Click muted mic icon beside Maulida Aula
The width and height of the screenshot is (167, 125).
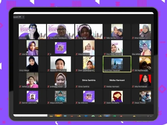[x=77, y=54]
